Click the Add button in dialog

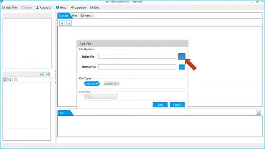[160, 105]
